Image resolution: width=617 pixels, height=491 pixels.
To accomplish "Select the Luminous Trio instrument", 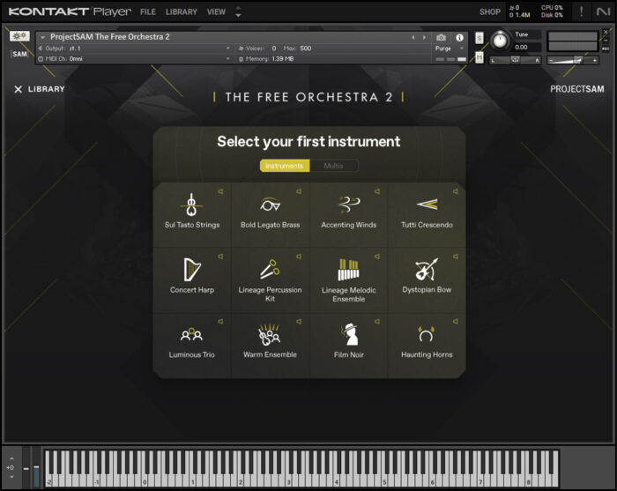I will click(192, 345).
